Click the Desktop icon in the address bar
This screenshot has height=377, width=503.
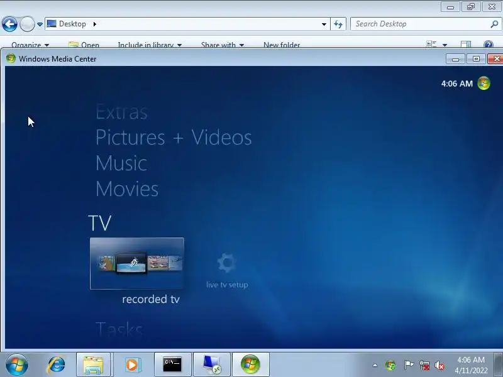pyautogui.click(x=52, y=24)
